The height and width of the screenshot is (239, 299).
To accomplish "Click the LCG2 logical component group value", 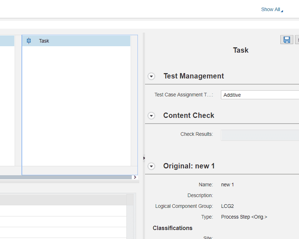I will pyautogui.click(x=227, y=206).
